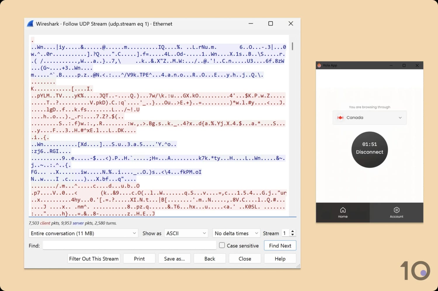Click the stream line starting 'K............[....I.'
This screenshot has height=291, width=438.
62,89
